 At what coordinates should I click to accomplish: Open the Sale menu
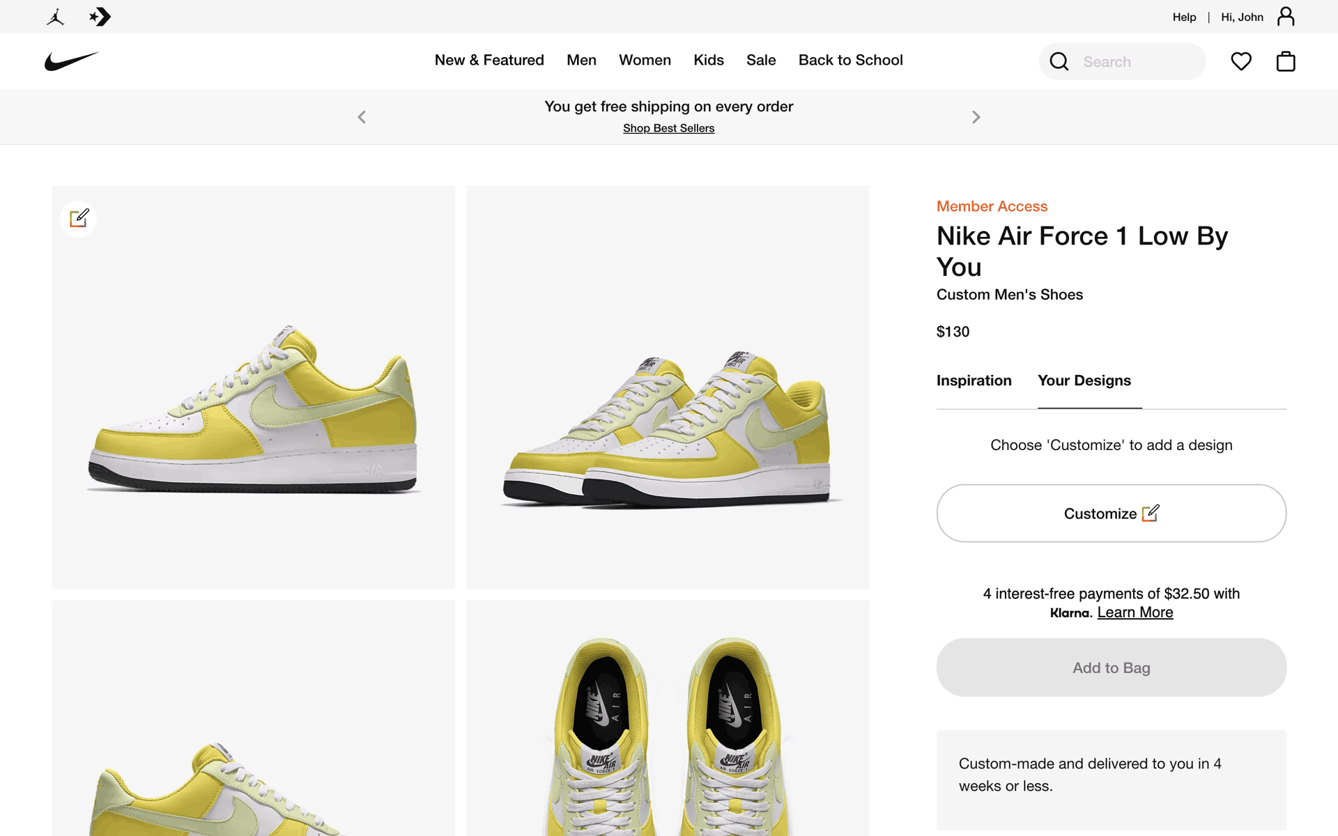761,60
